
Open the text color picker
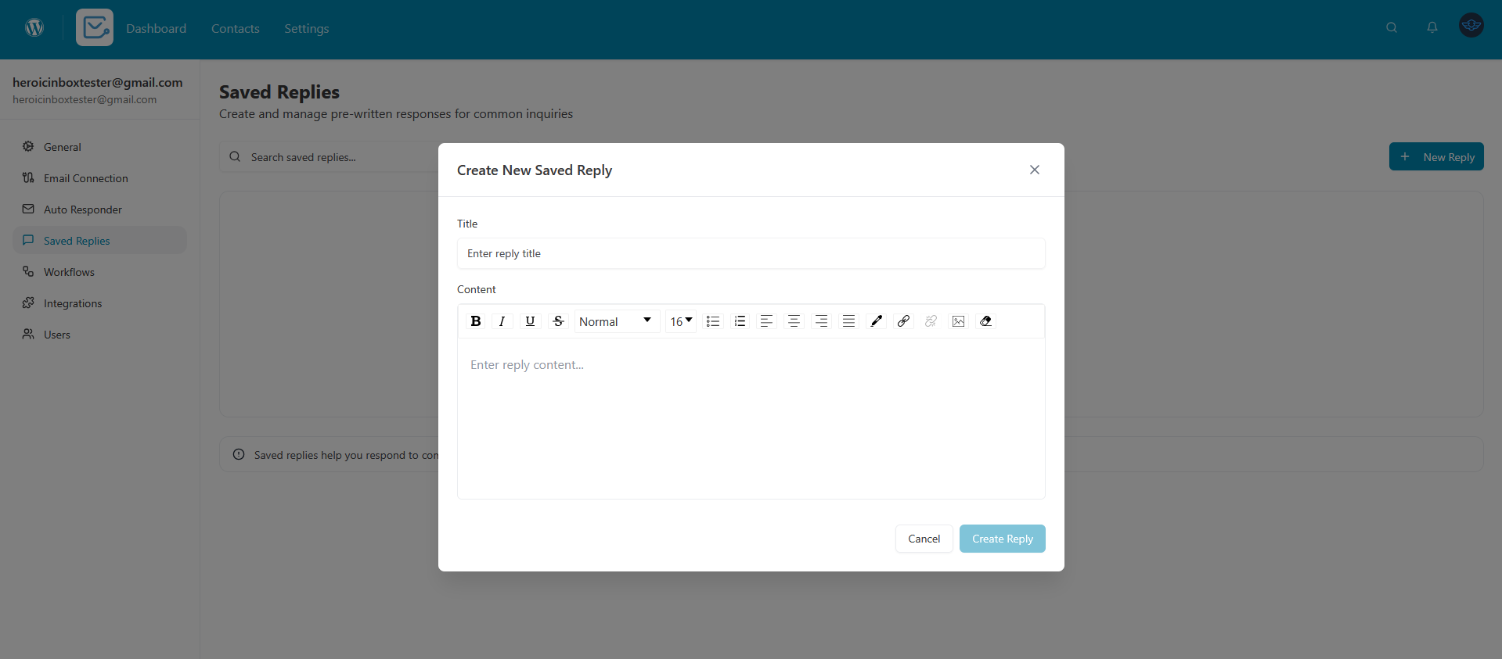(876, 321)
